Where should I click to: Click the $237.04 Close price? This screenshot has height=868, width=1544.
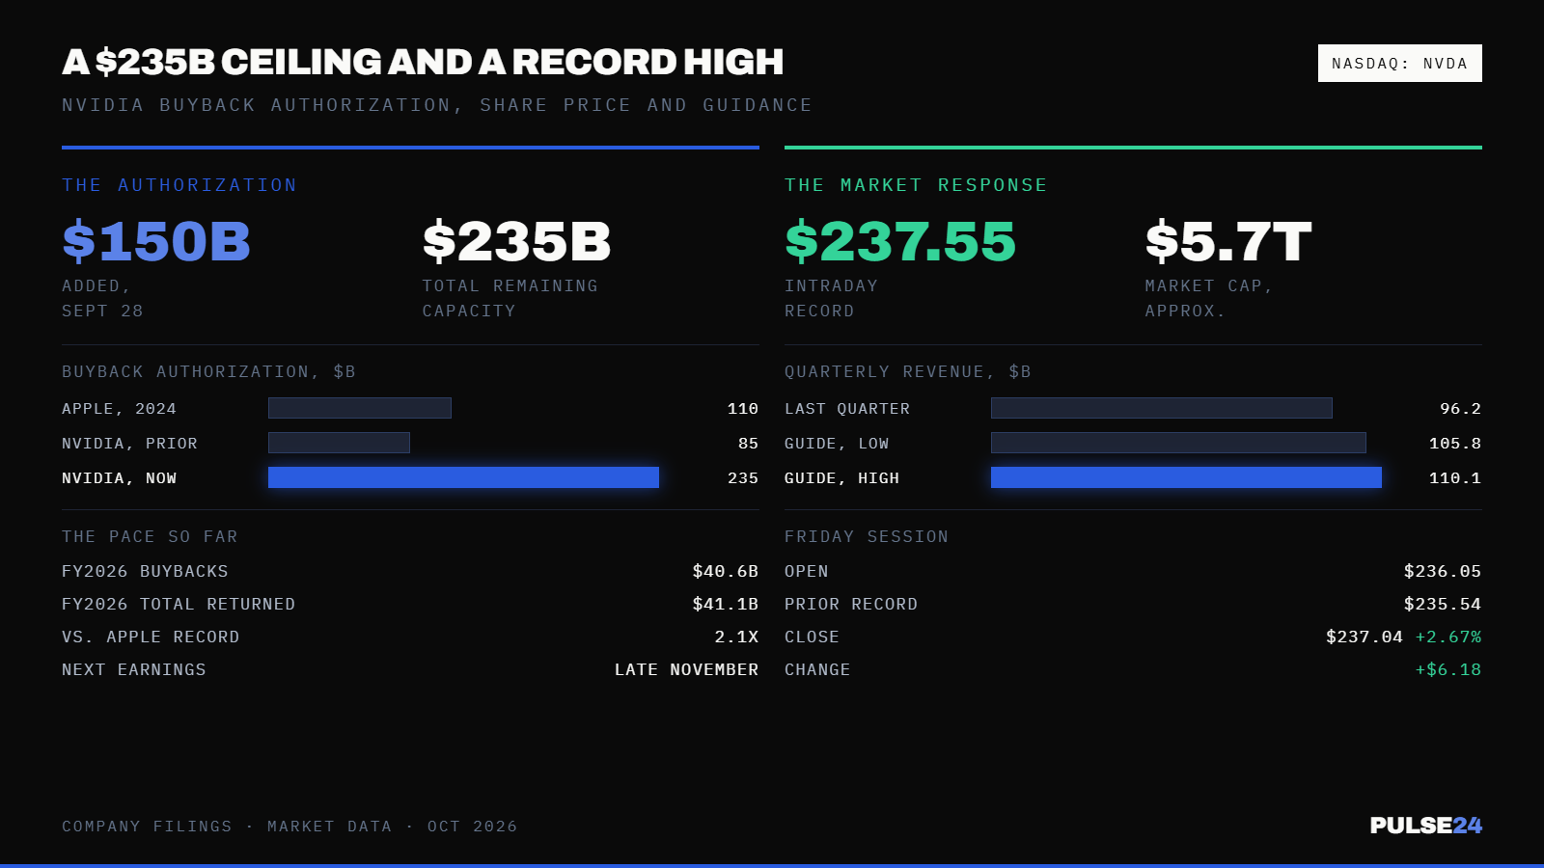pyautogui.click(x=1365, y=637)
